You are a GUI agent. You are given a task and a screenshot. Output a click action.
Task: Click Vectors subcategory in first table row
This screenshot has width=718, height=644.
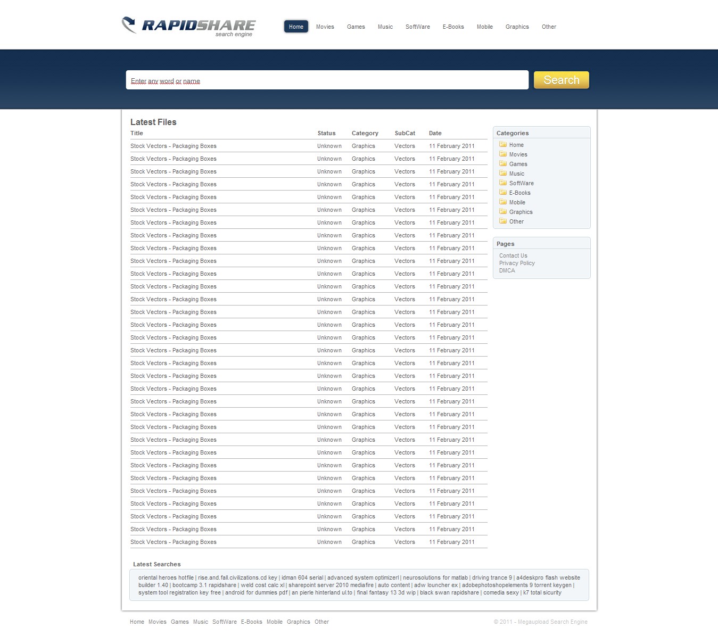[x=405, y=146]
